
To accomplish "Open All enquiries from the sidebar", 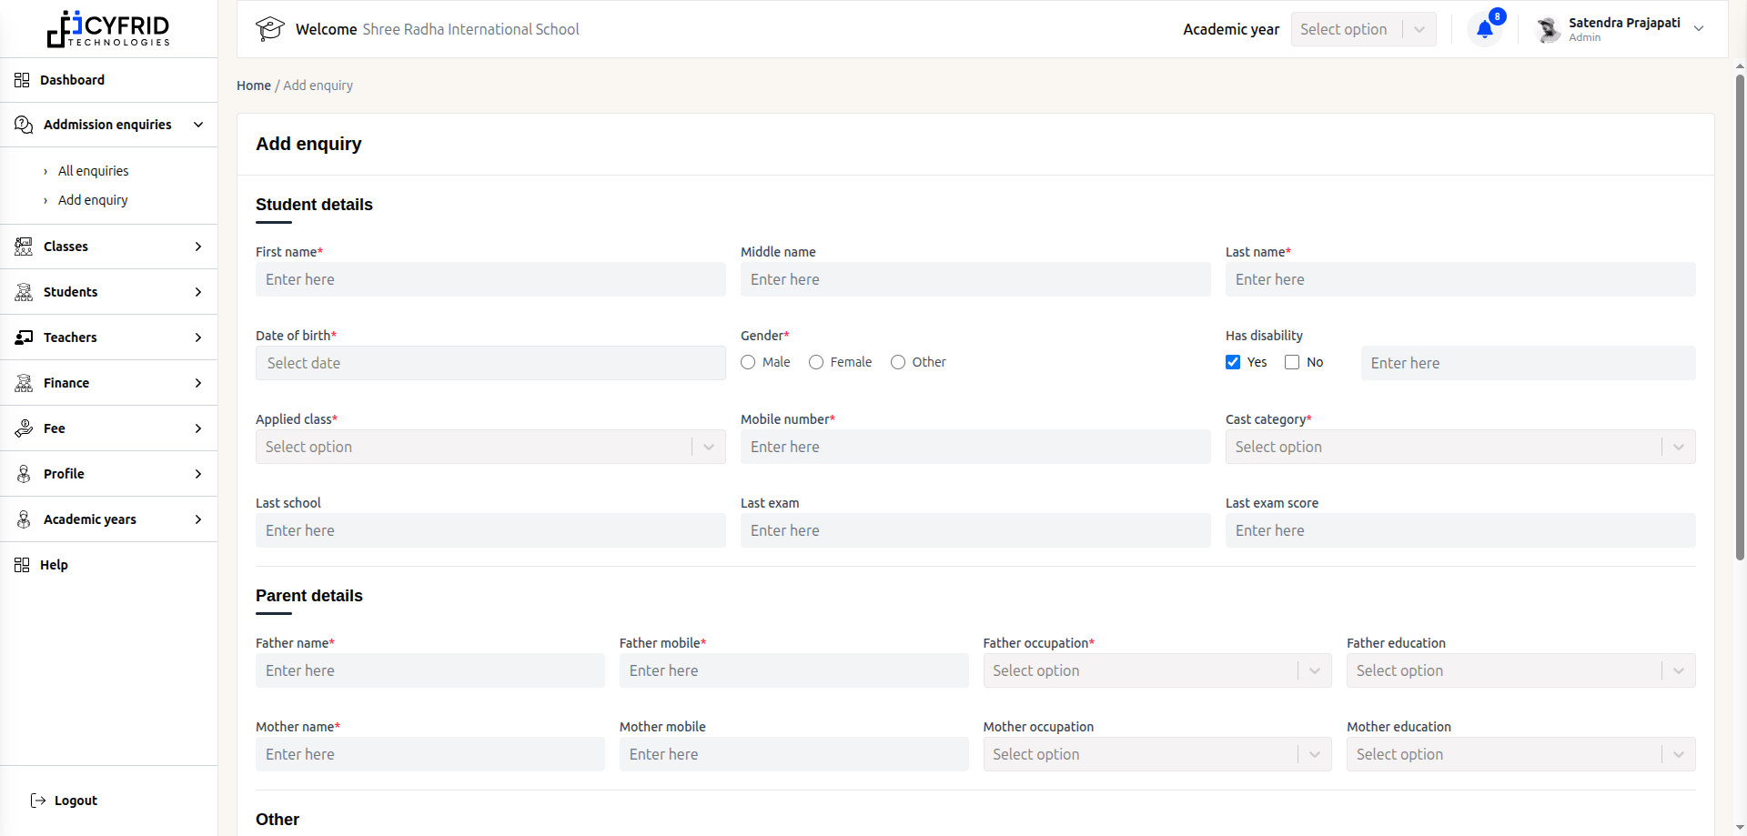I will point(93,171).
